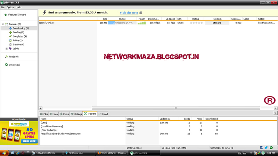The width and height of the screenshot is (278, 156).
Task: Select Inactive (4) category
Action: (18, 45)
